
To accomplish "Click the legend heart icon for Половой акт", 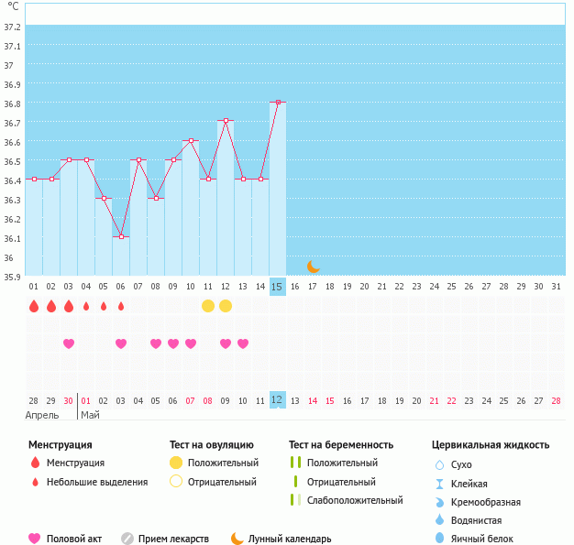I will click(x=35, y=539).
